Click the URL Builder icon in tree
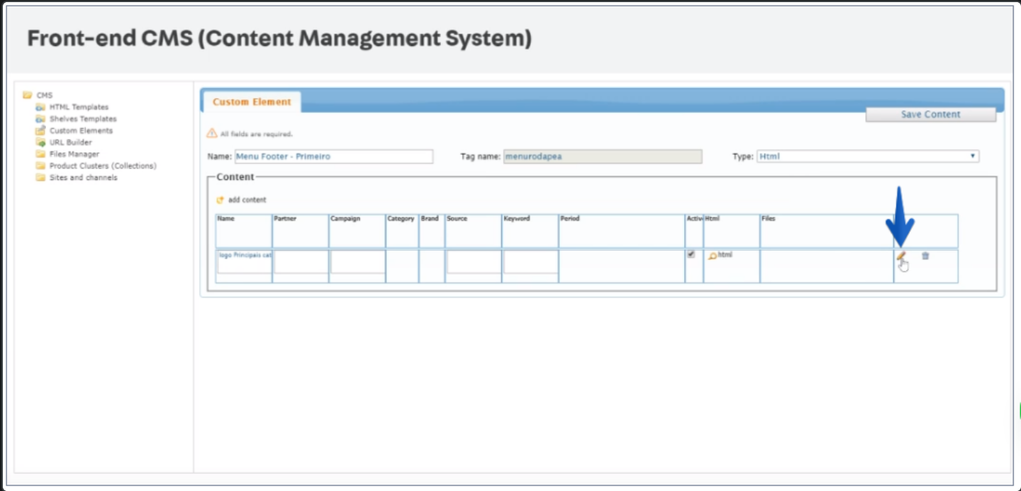The width and height of the screenshot is (1021, 491). 40,142
